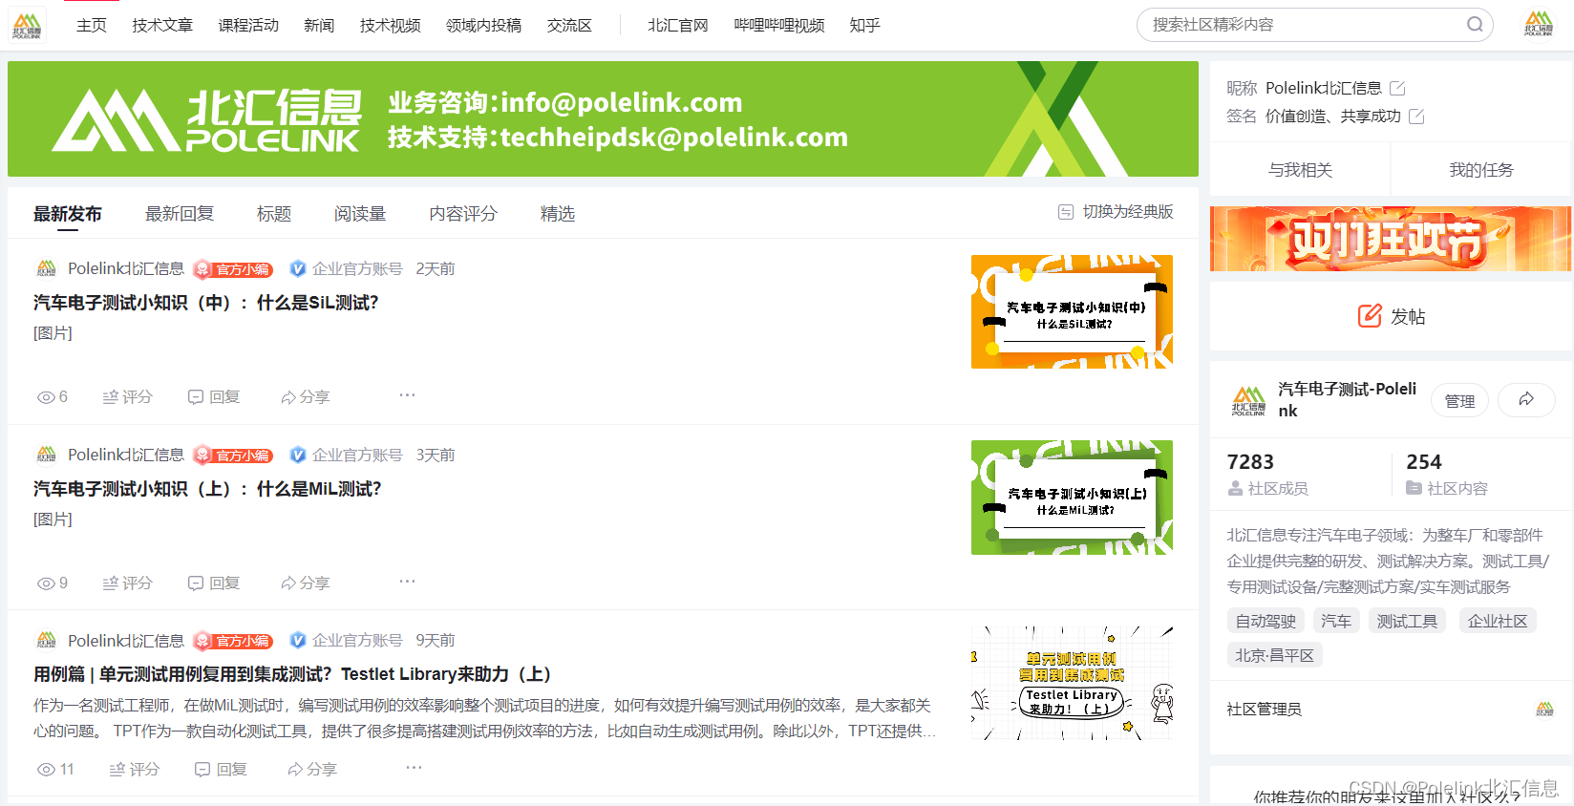The width and height of the screenshot is (1574, 806).
Task: Select the 内容评分 sort tab
Action: [463, 214]
